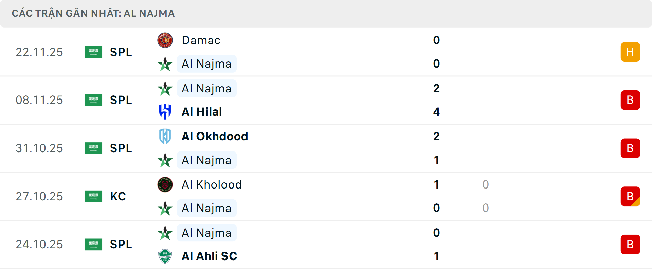The height and width of the screenshot is (269, 652).
Task: Toggle the B badge on the Al Ahli SC match
Action: pyautogui.click(x=630, y=244)
